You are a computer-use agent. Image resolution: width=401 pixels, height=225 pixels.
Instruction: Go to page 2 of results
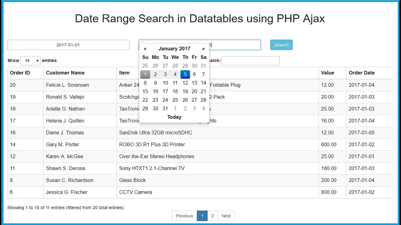(212, 216)
